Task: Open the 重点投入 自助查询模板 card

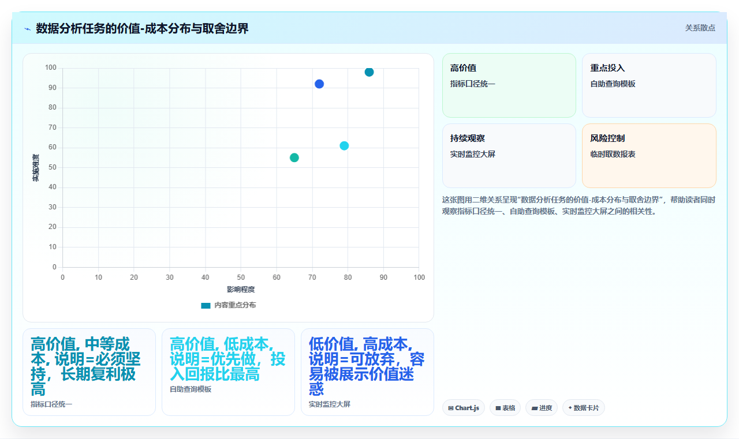Action: [x=649, y=85]
